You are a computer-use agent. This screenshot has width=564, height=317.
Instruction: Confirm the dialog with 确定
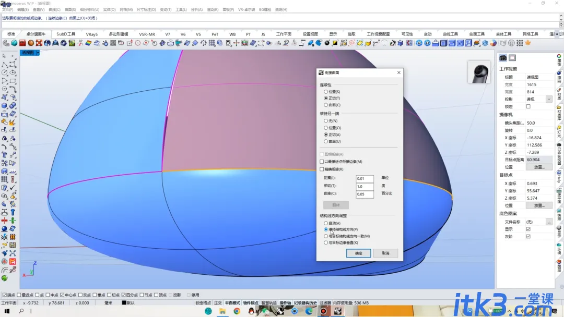pyautogui.click(x=359, y=253)
